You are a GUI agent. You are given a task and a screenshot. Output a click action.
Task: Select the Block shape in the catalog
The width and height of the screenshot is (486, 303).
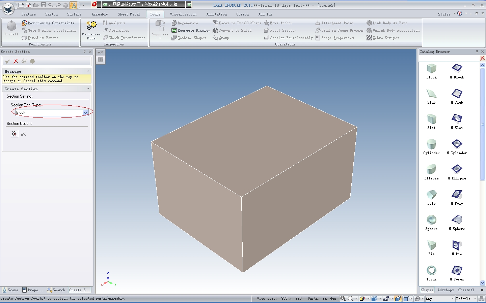[431, 71]
